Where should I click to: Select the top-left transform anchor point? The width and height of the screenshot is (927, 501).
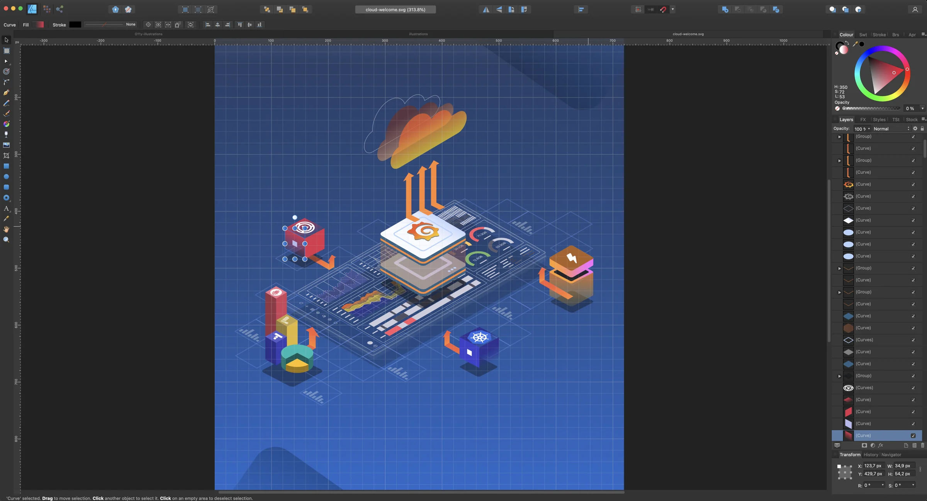839,466
